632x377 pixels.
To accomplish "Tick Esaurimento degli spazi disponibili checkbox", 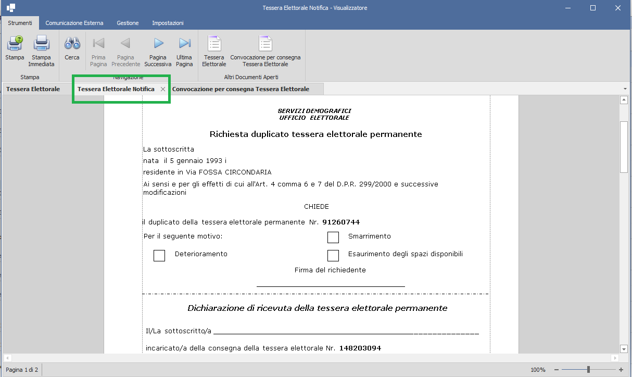I will click(333, 256).
